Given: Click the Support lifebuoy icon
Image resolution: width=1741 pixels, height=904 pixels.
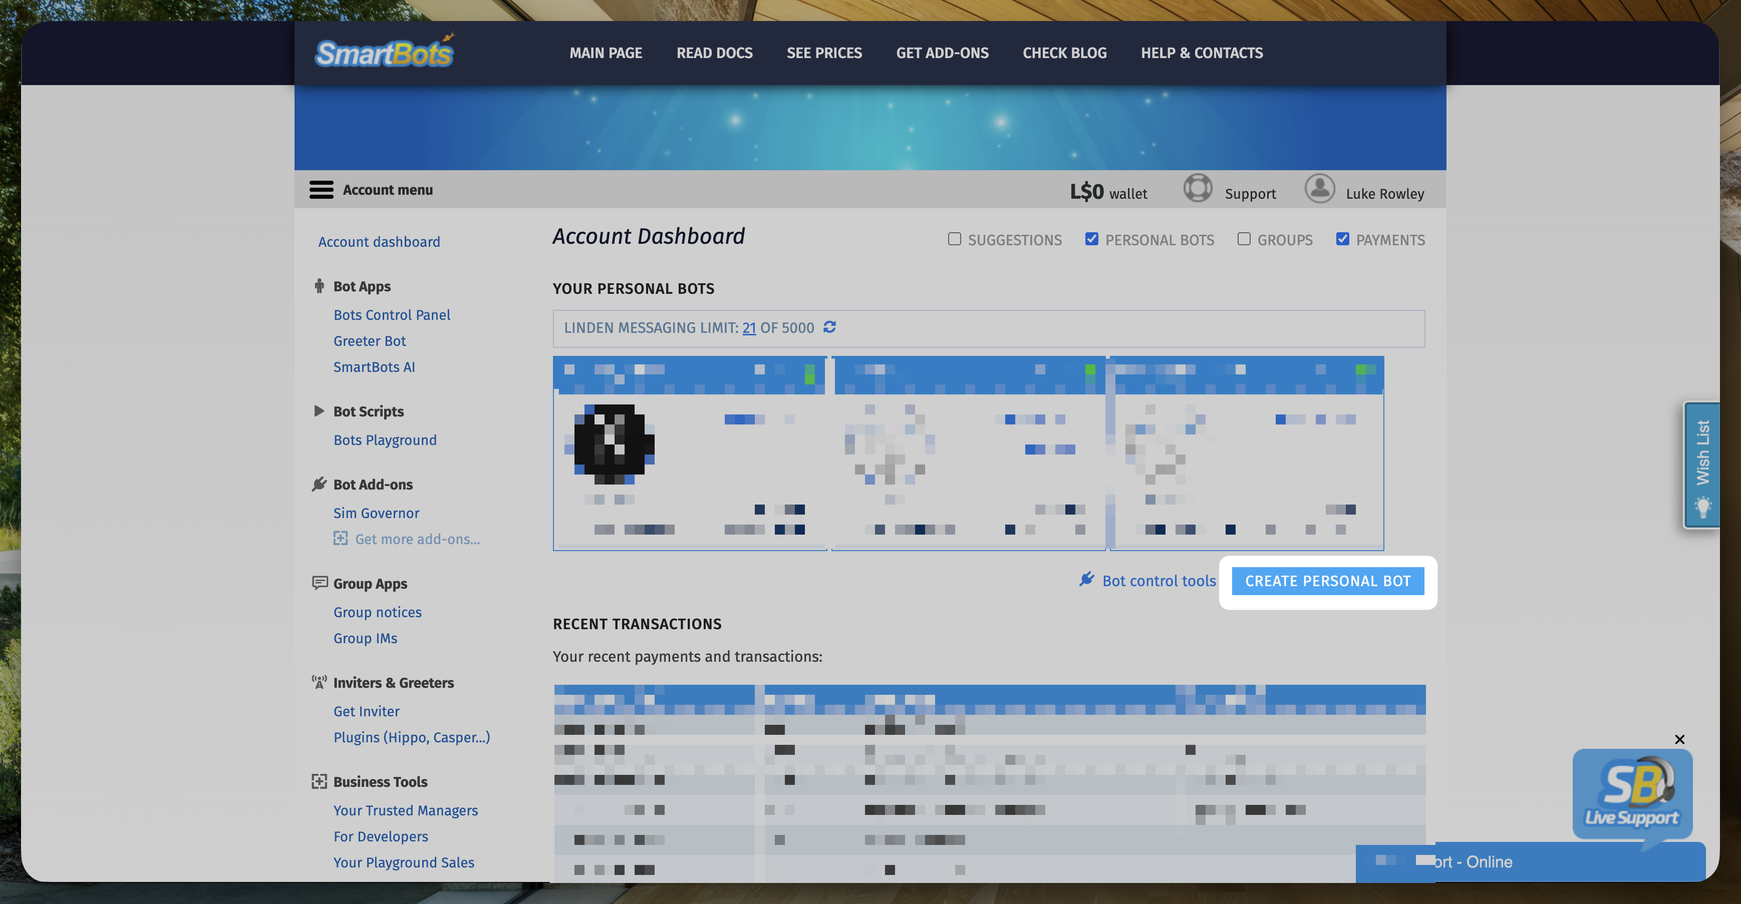Looking at the screenshot, I should [1197, 189].
